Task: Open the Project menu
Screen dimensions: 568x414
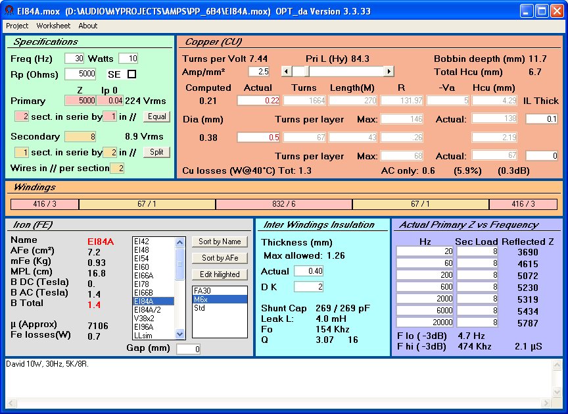Action: tap(17, 26)
